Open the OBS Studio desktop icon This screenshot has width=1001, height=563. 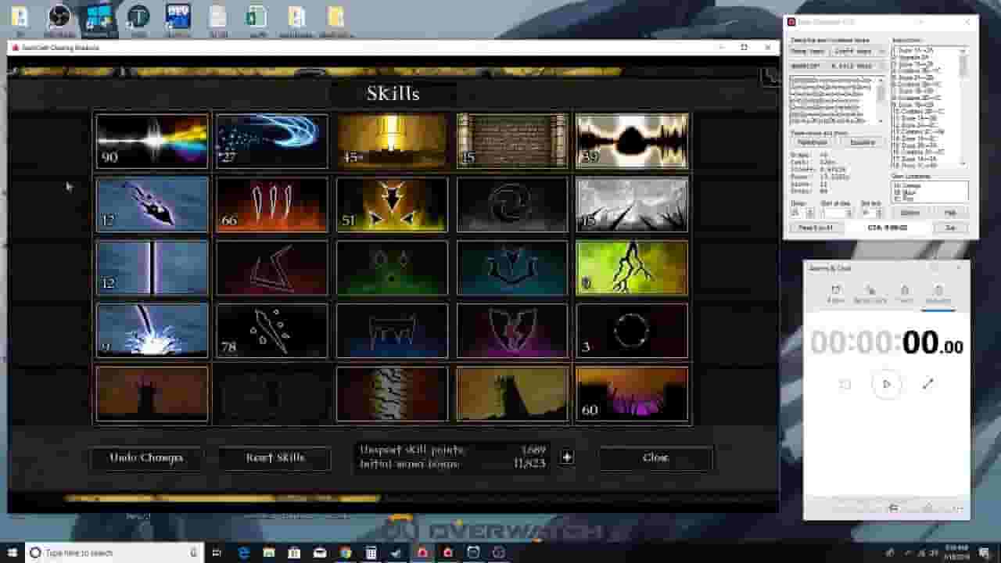[59, 20]
